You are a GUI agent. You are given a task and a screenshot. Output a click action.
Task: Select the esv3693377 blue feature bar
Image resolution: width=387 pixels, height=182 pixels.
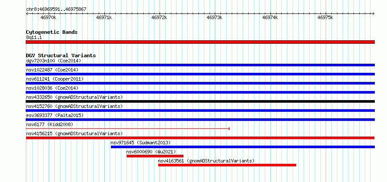[x=200, y=120]
